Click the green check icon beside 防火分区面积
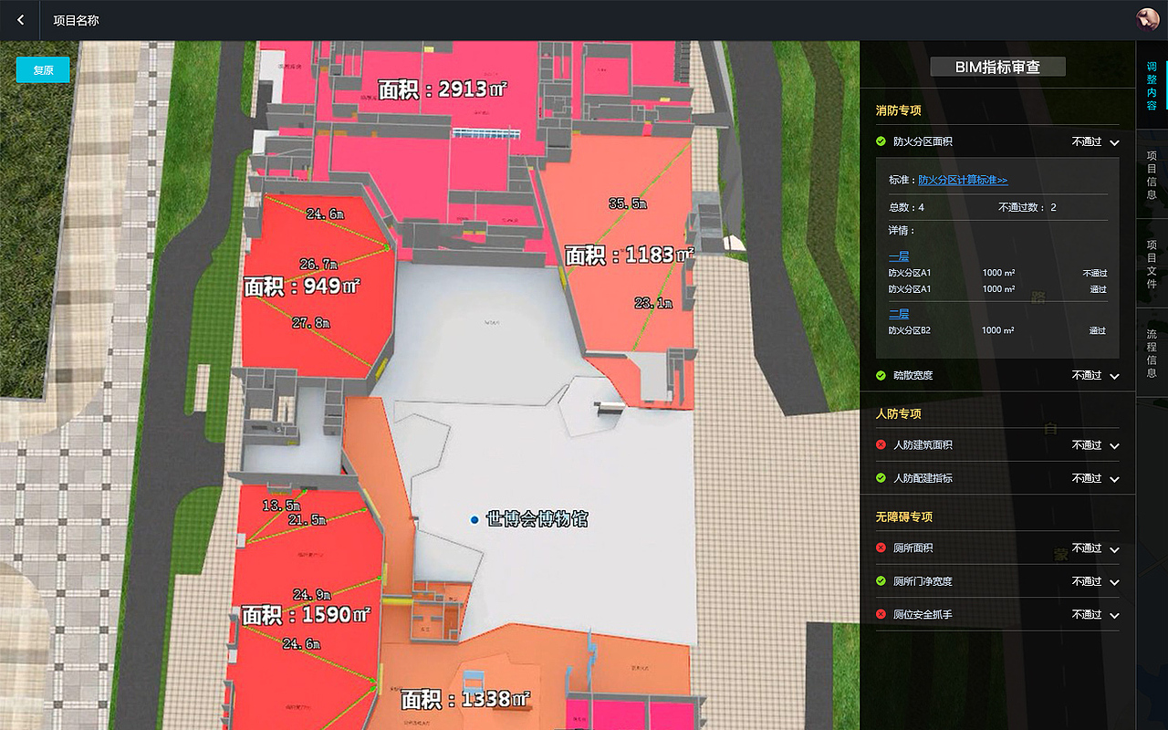Image resolution: width=1168 pixels, height=730 pixels. (881, 141)
